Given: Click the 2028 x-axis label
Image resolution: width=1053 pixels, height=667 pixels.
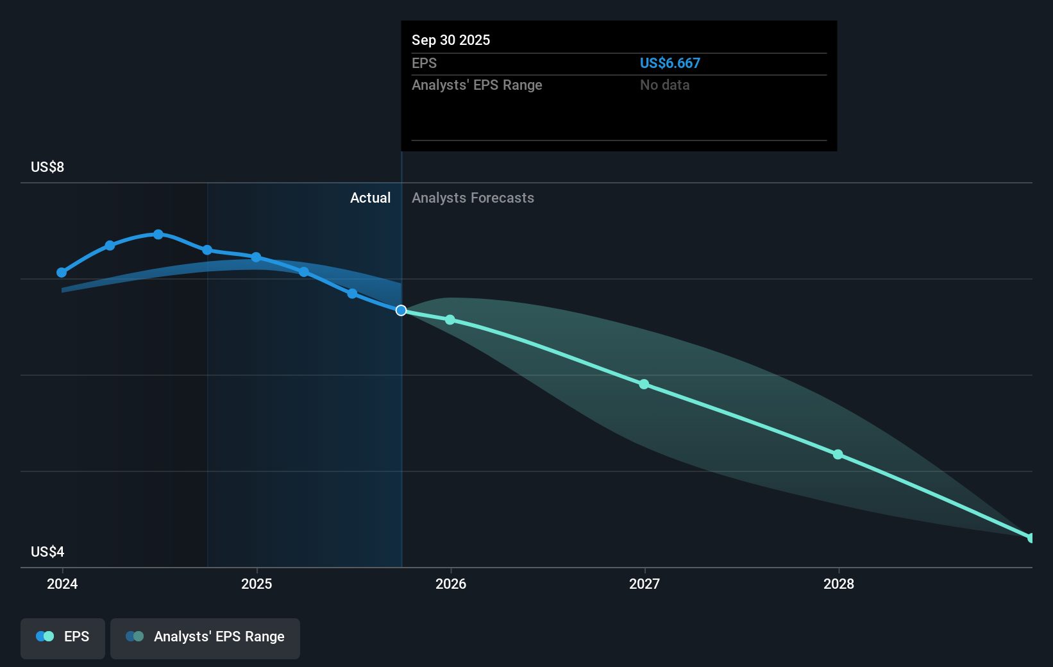Looking at the screenshot, I should [x=839, y=584].
